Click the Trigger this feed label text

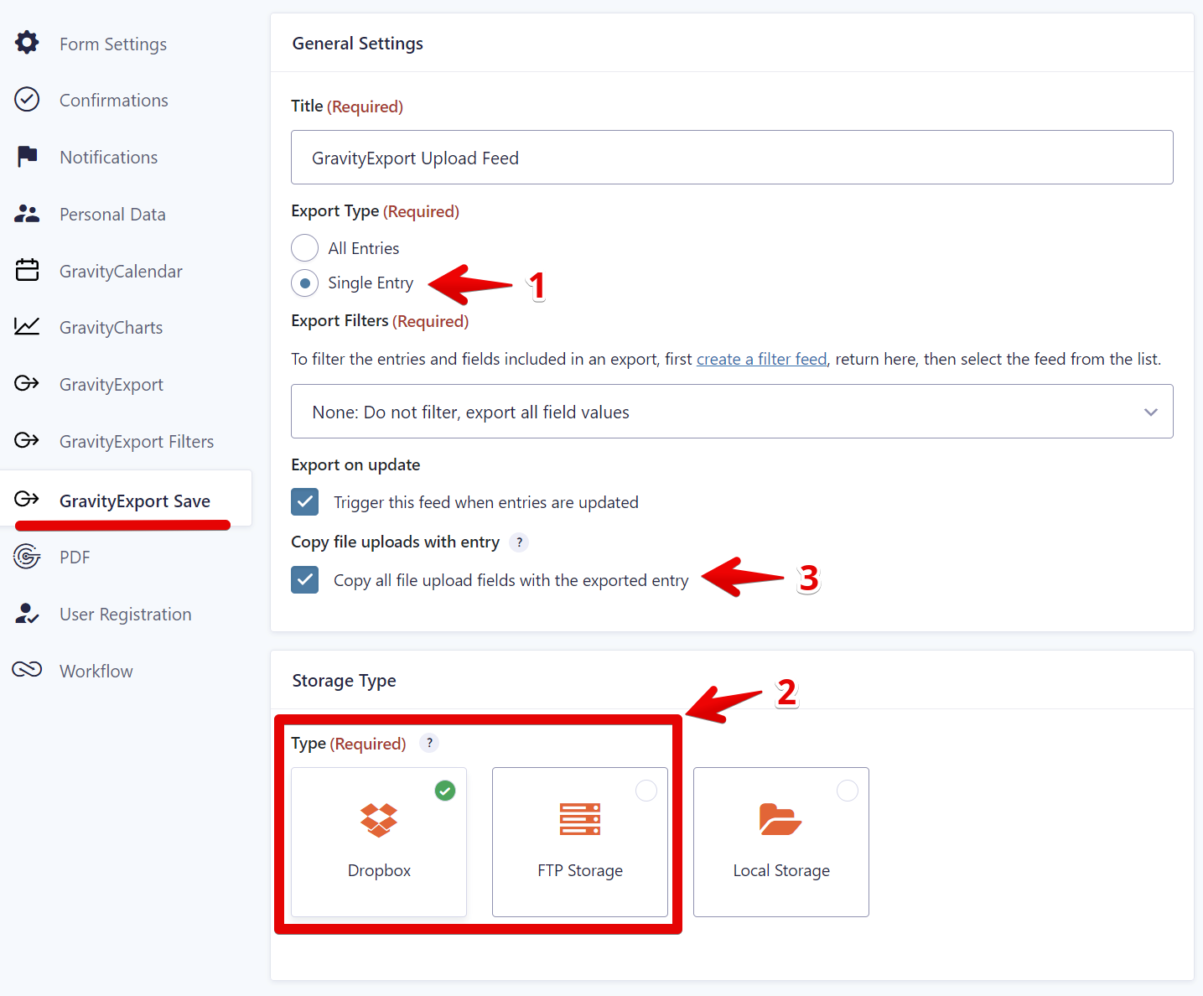click(486, 502)
